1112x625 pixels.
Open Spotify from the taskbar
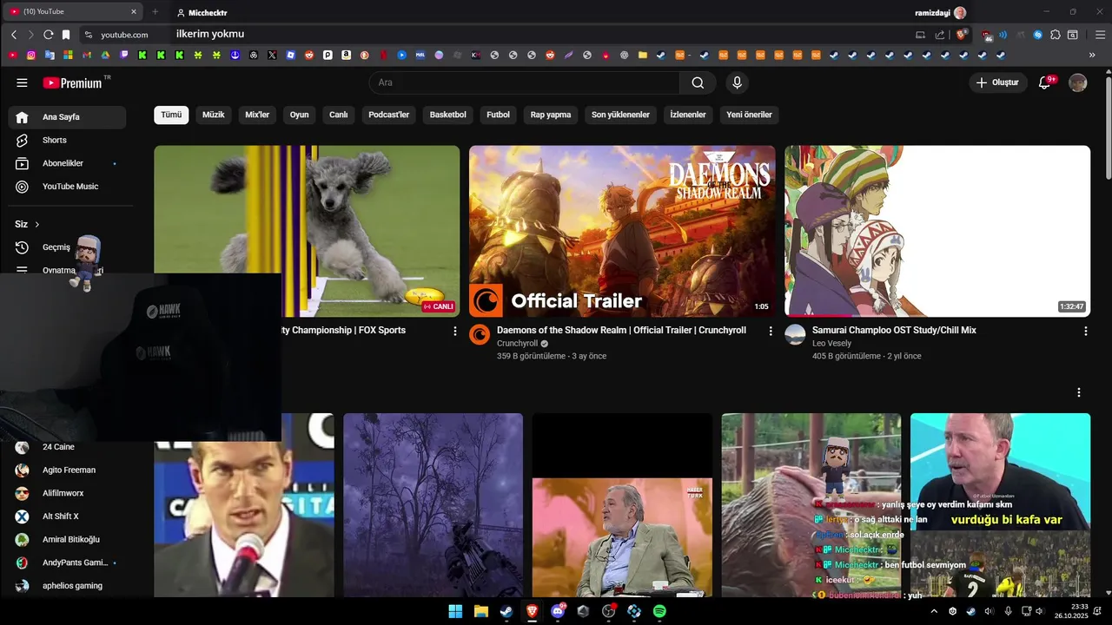pos(659,611)
